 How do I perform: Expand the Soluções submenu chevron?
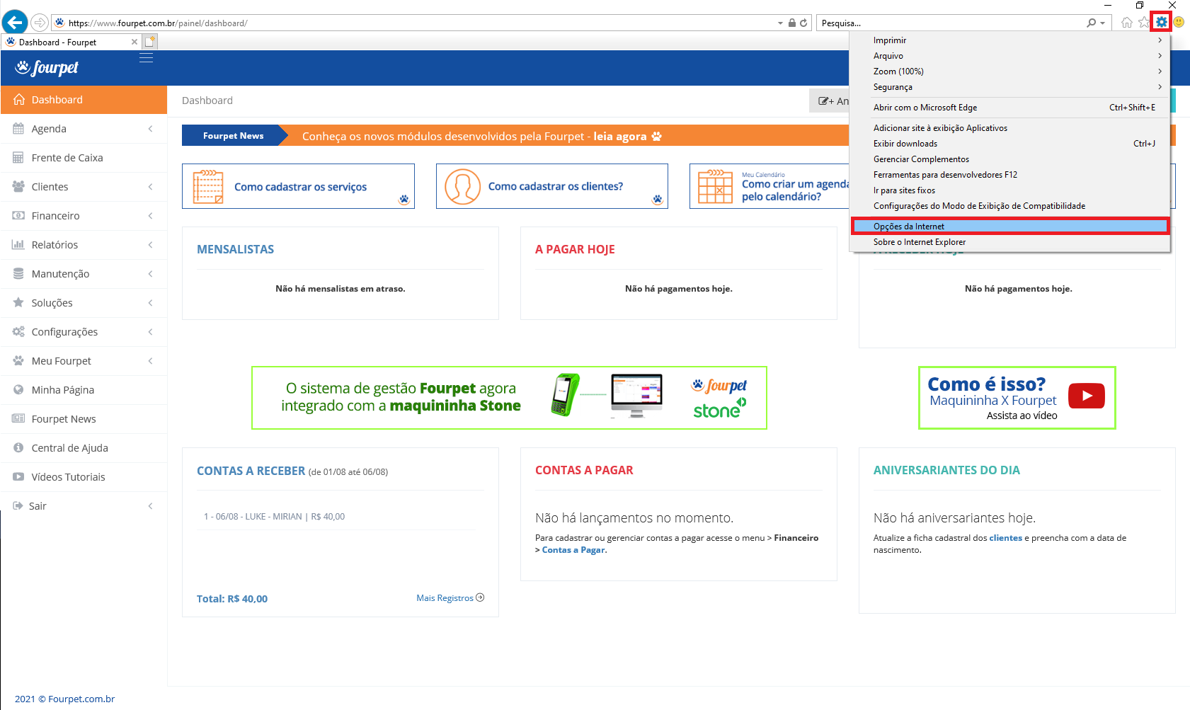151,303
